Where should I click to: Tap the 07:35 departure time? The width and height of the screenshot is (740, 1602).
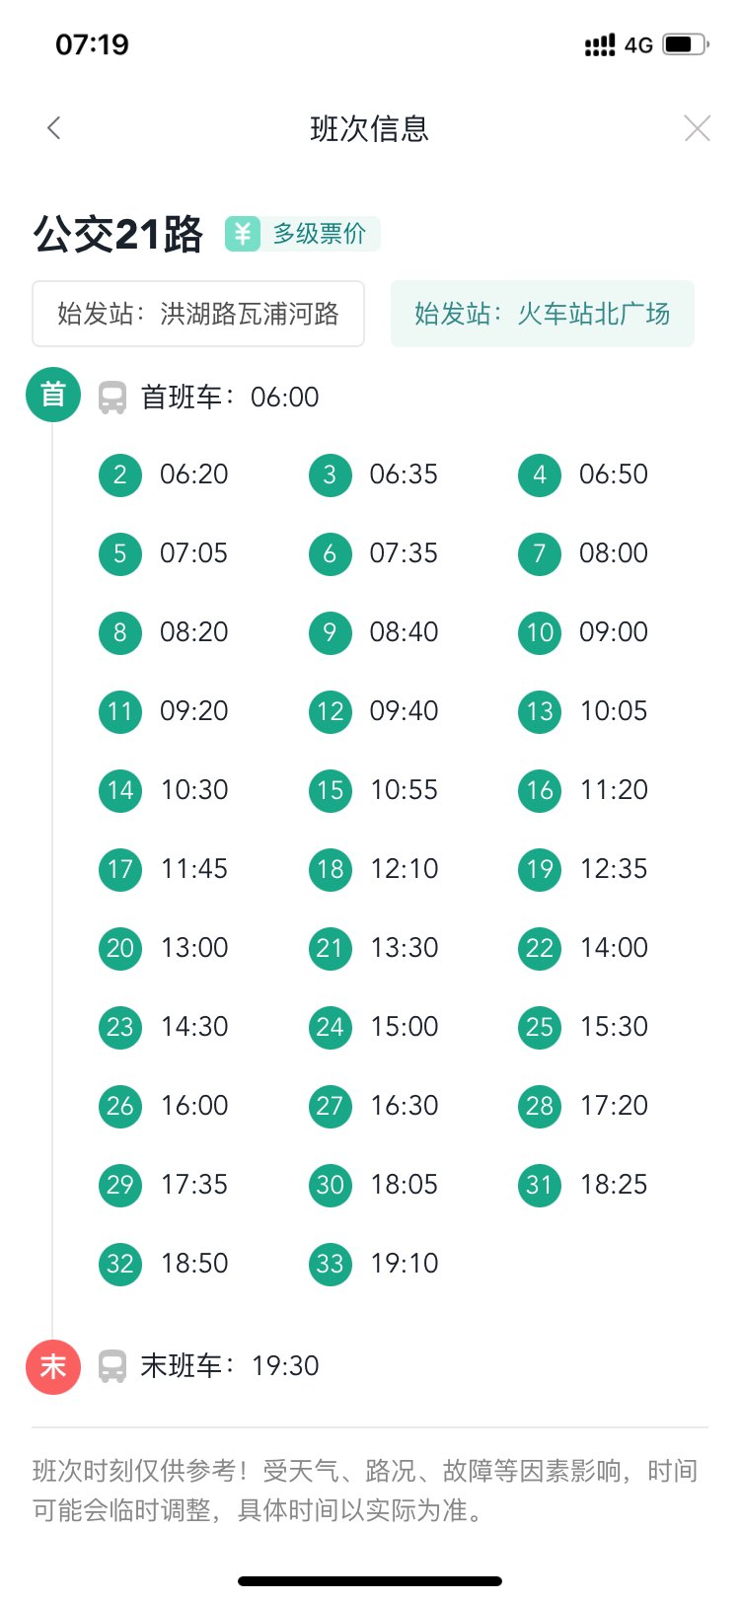tap(404, 553)
